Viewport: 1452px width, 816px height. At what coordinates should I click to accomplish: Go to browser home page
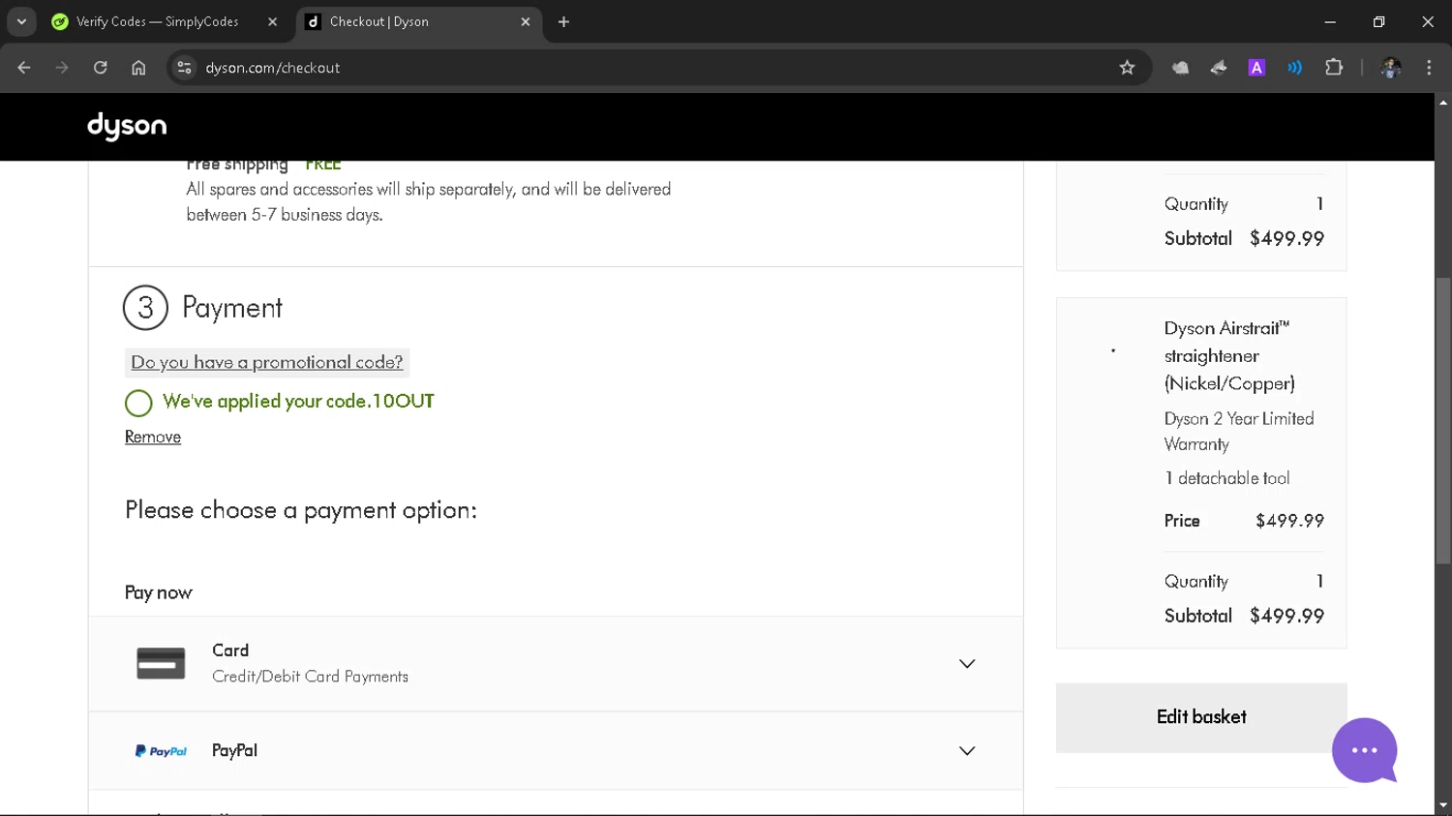[138, 68]
